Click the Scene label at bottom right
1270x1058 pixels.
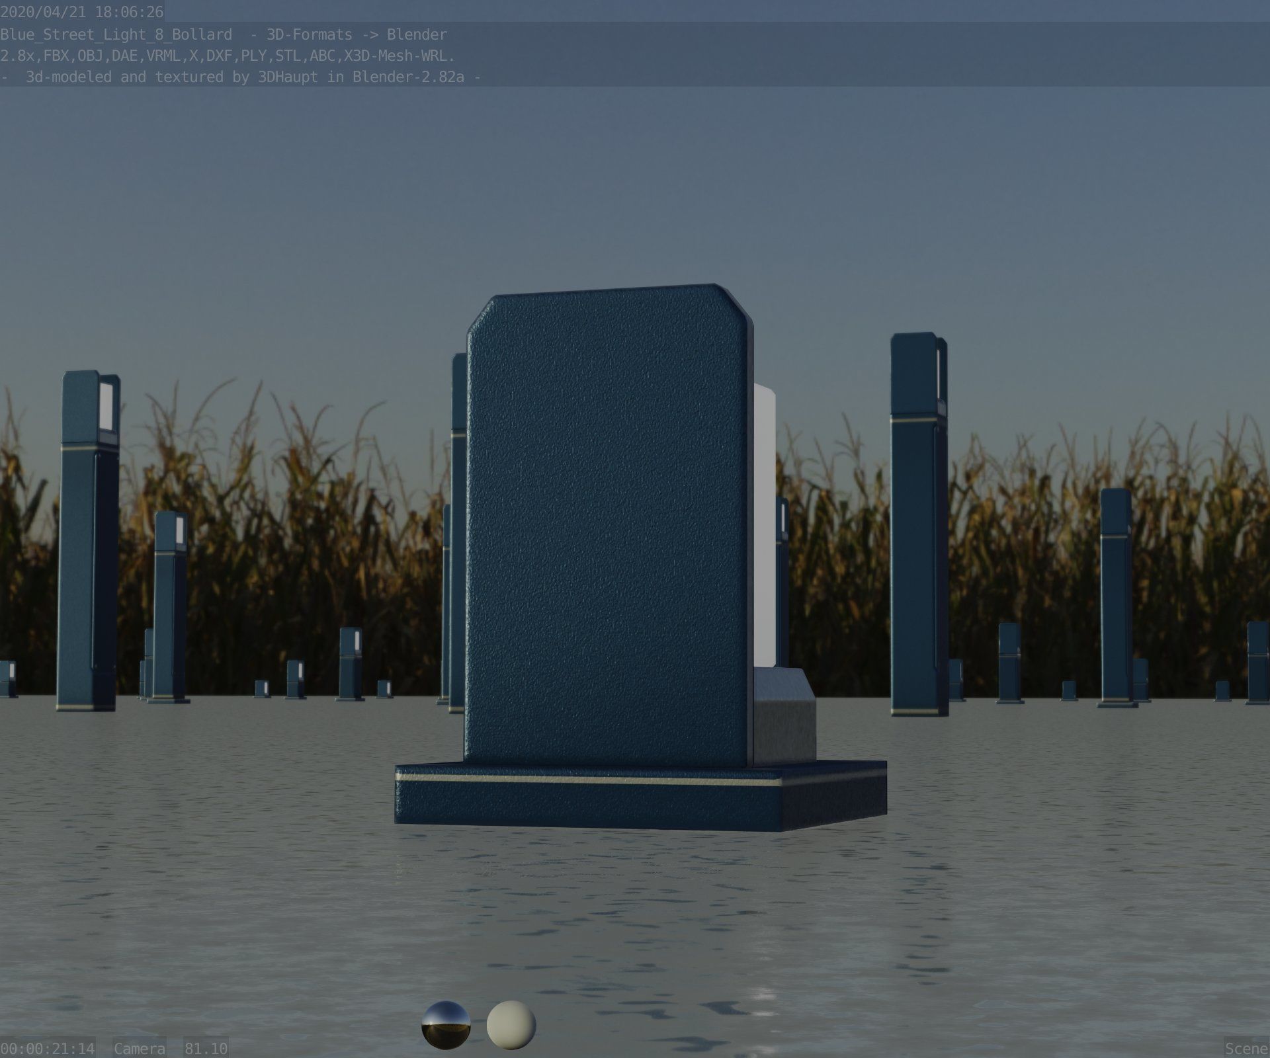(1246, 1049)
